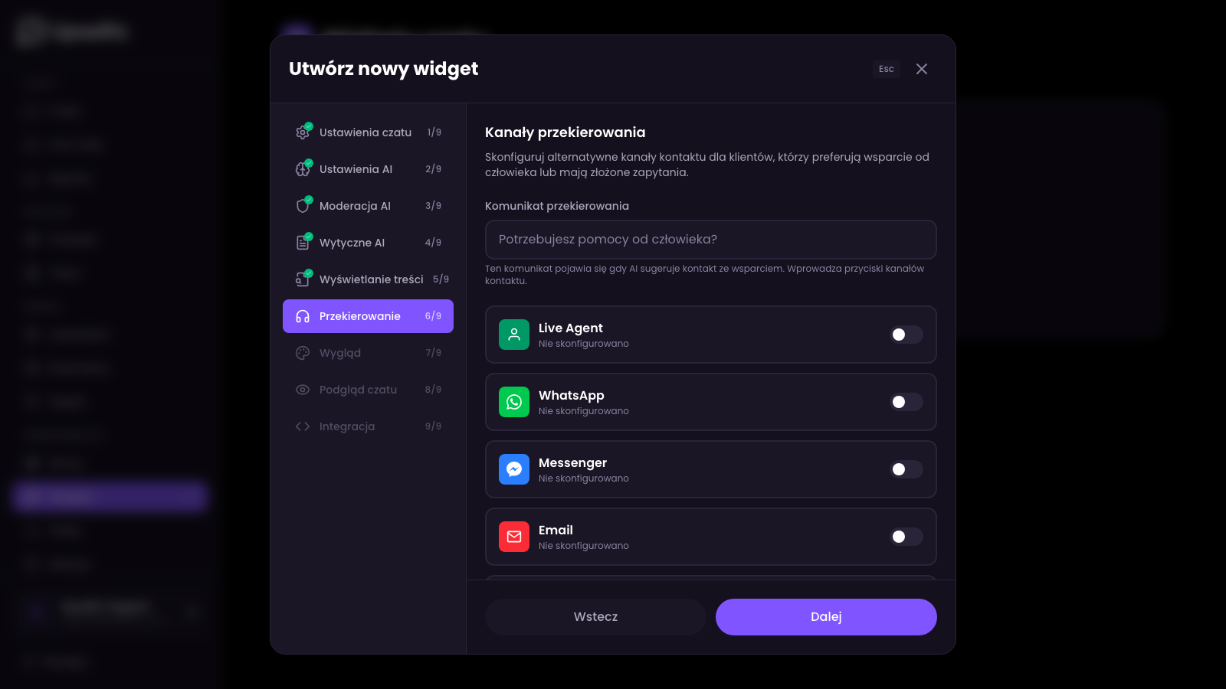The image size is (1226, 689).
Task: Click the blue Messenger icon
Action: click(x=514, y=469)
